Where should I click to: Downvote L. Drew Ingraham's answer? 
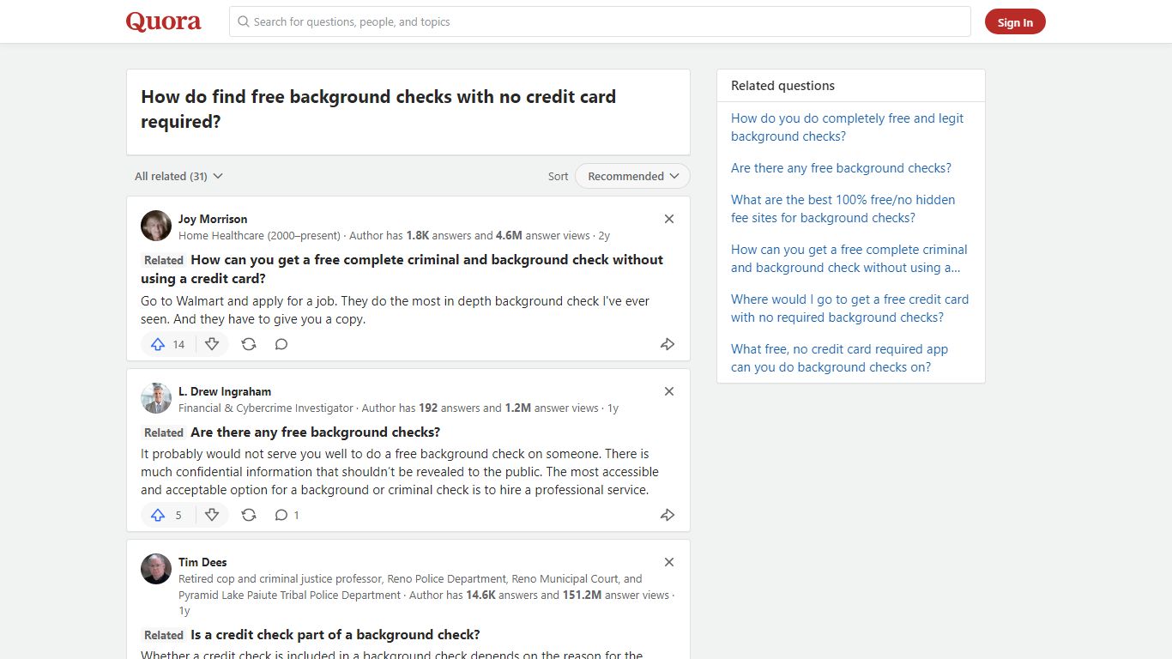(212, 515)
